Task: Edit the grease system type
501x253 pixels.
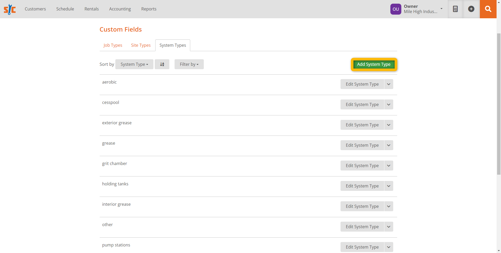Action: pyautogui.click(x=362, y=145)
